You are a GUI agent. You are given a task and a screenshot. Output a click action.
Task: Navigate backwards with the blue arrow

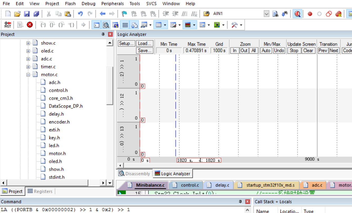click(103, 14)
